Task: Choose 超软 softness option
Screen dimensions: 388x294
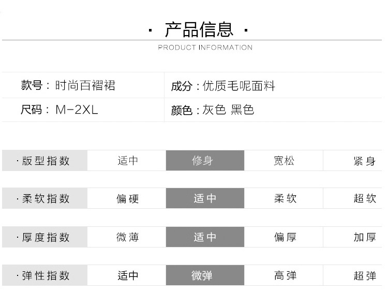Action: pos(364,199)
